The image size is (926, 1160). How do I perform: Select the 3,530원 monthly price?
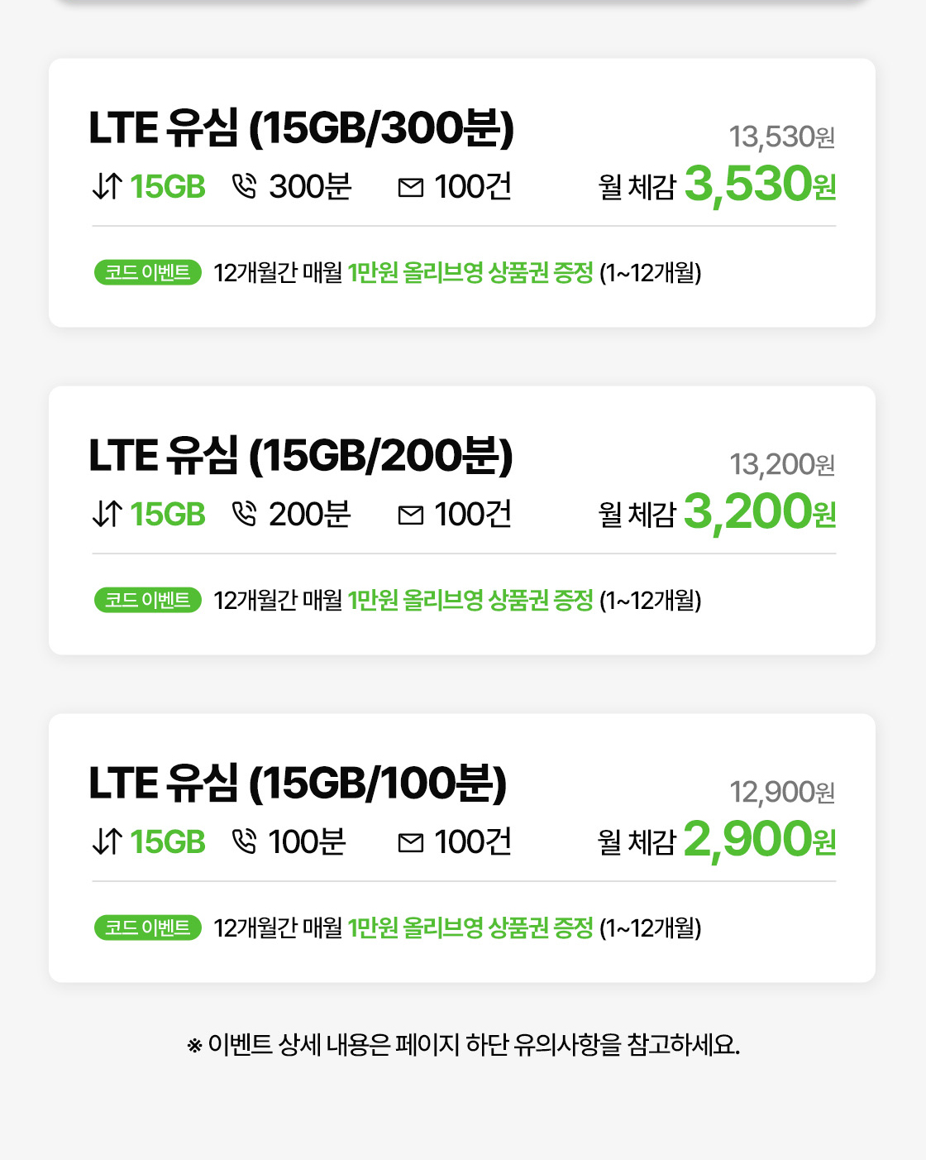click(x=760, y=184)
